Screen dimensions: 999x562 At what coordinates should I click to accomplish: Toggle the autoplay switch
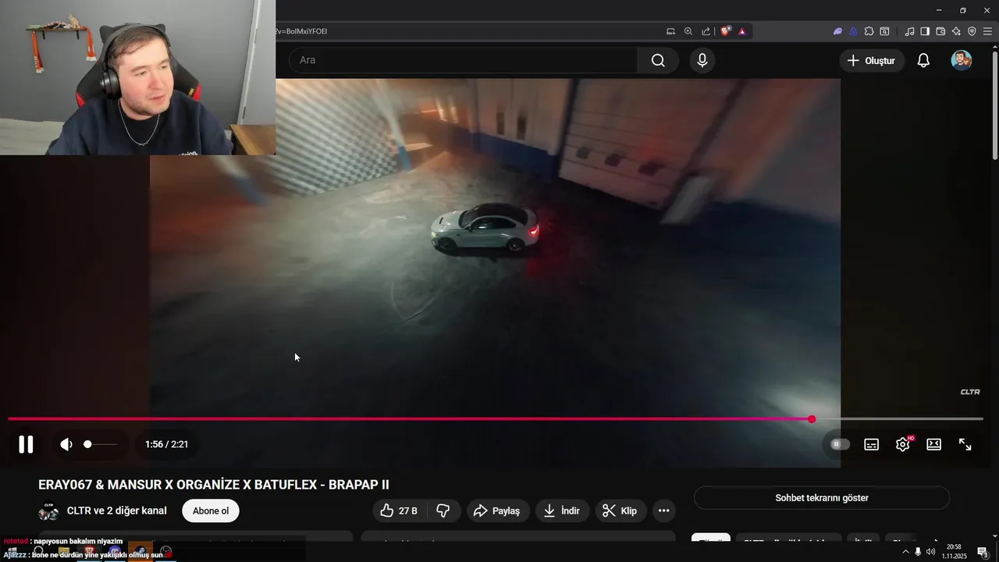pos(840,444)
